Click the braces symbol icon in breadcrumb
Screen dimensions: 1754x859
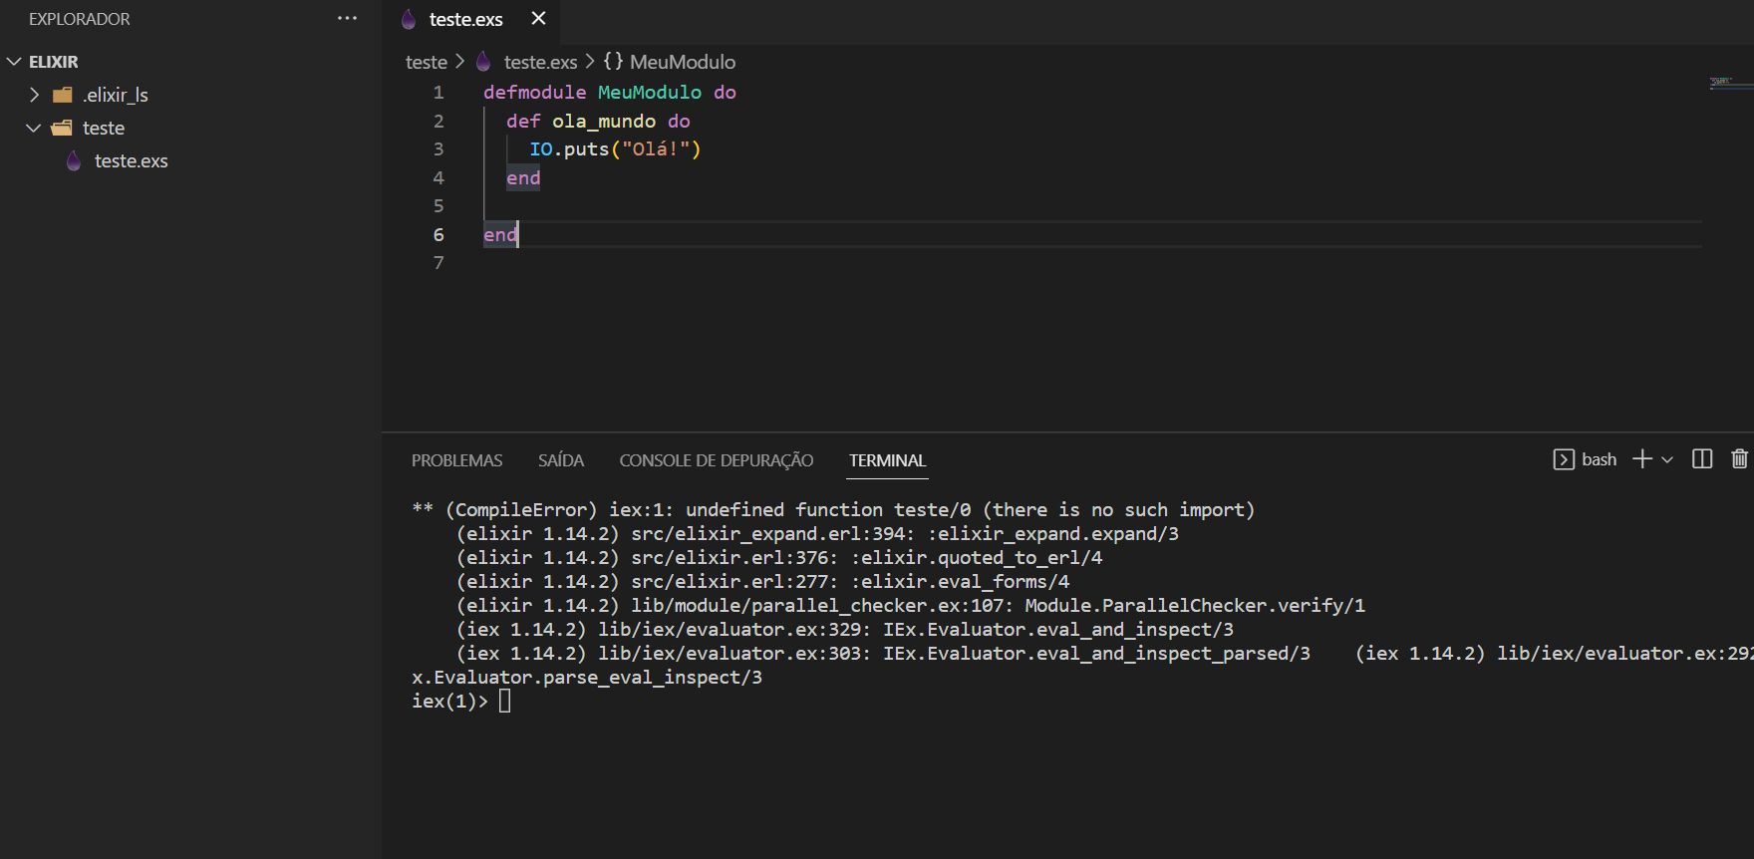click(613, 62)
